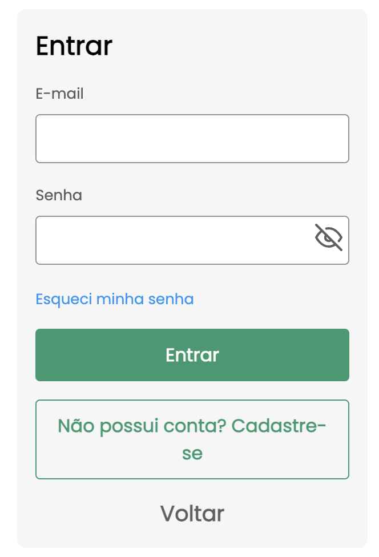379x557 pixels.
Task: Click the Entrar heading at top
Action: click(74, 46)
